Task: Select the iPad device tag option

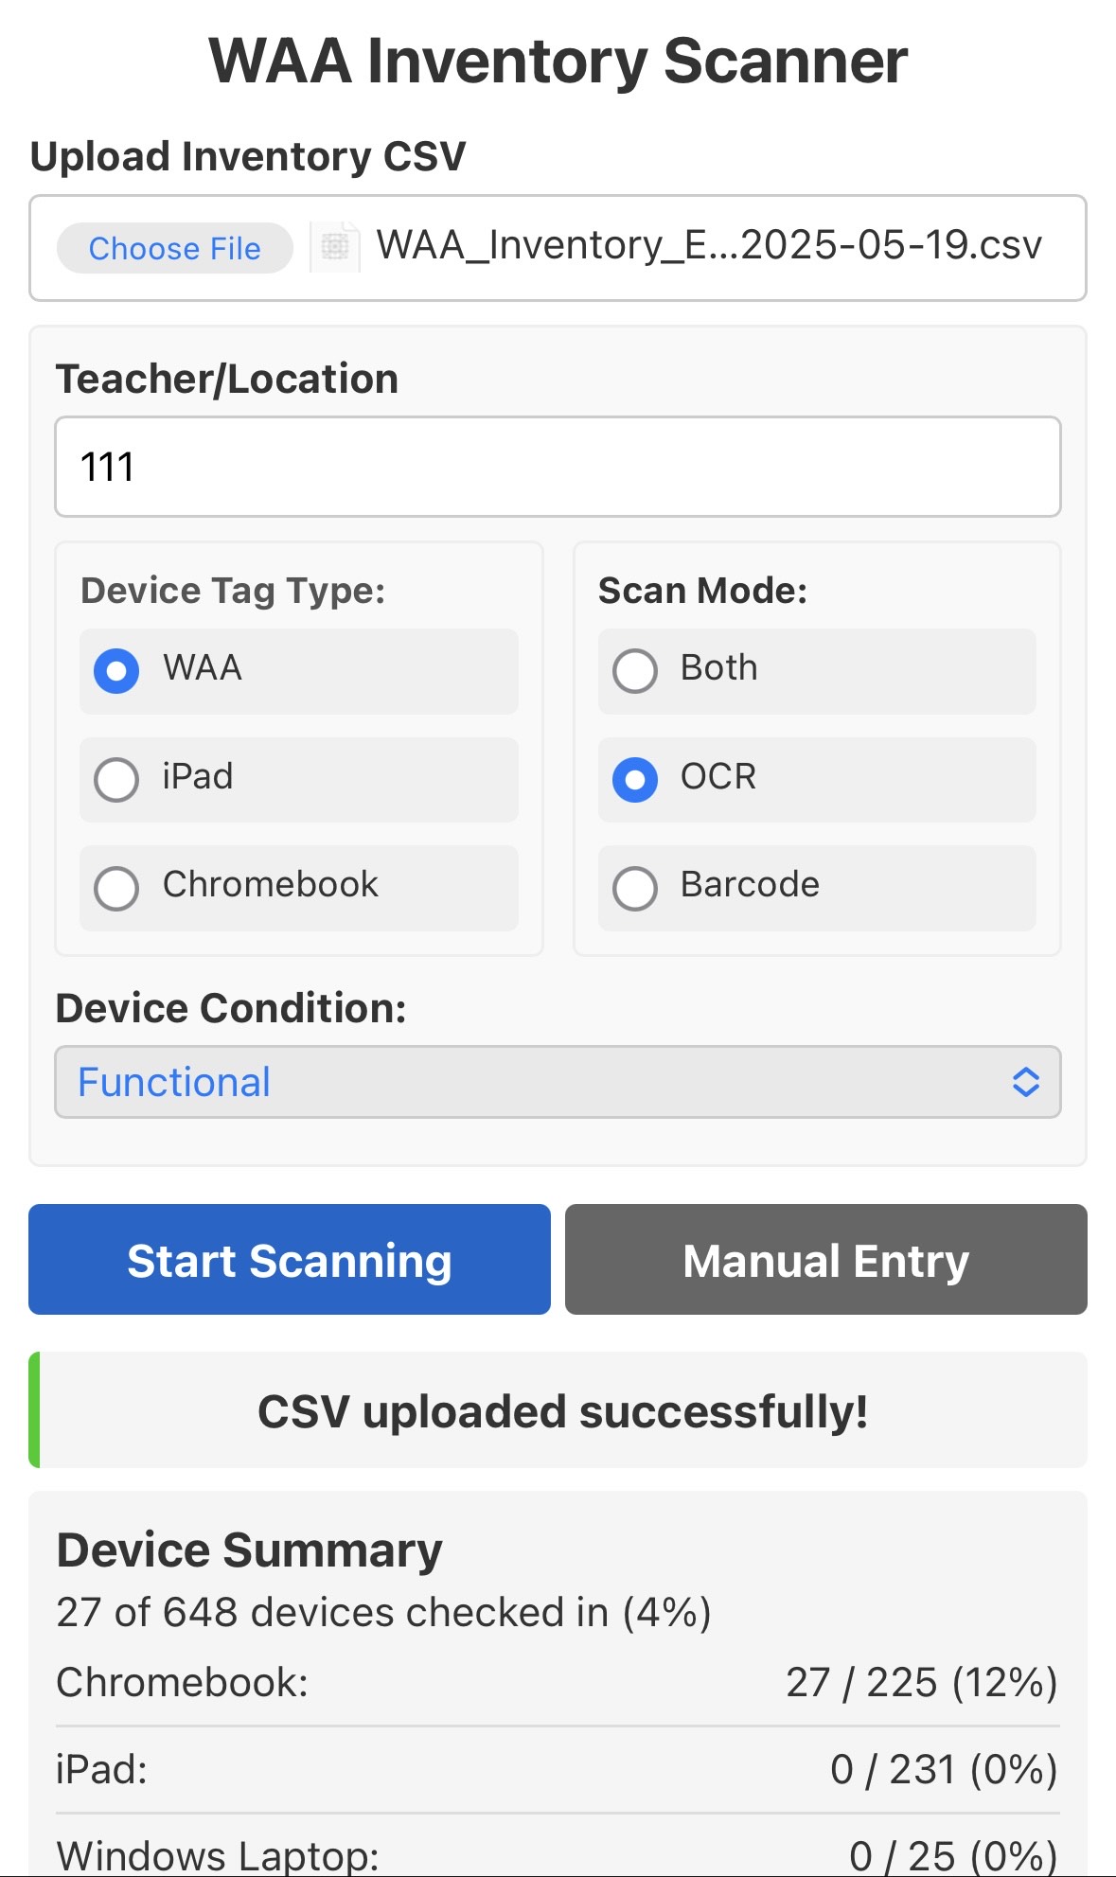Action: 299,779
